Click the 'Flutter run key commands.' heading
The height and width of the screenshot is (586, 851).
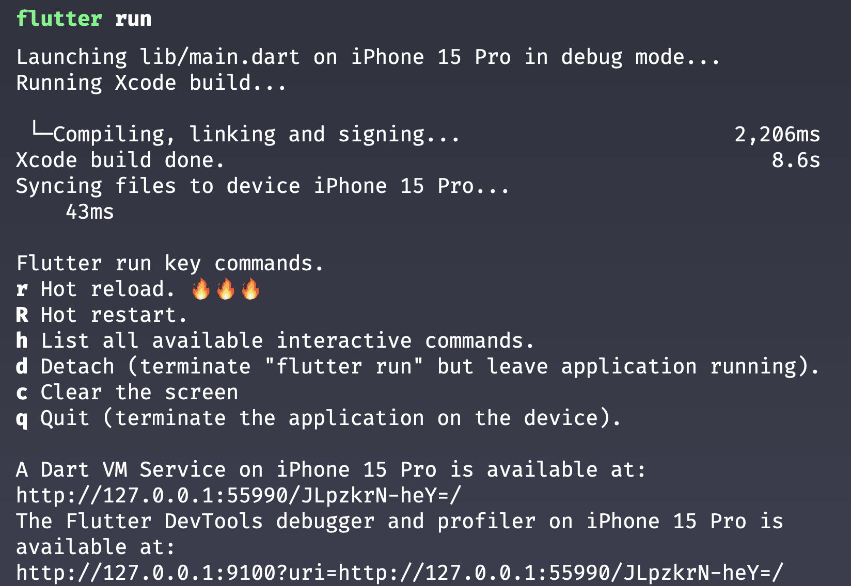pyautogui.click(x=169, y=264)
